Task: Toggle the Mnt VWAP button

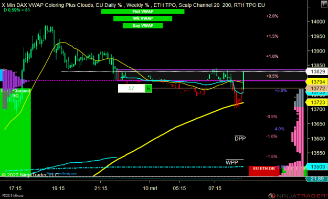Action: pos(143,12)
